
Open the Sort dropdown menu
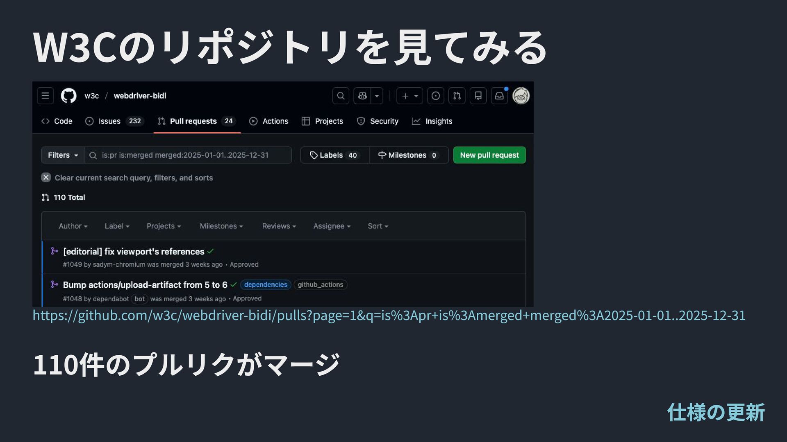[x=378, y=226]
